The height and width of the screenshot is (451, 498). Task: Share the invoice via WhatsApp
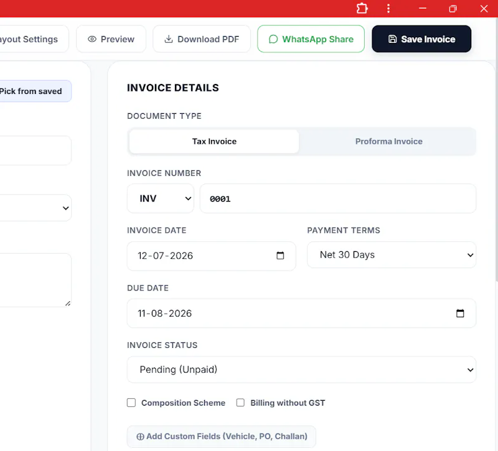tap(311, 39)
